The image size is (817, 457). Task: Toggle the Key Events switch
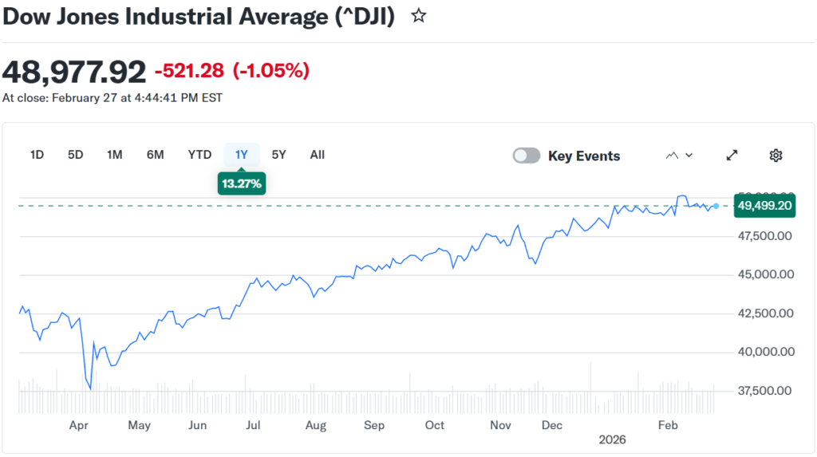(x=527, y=156)
